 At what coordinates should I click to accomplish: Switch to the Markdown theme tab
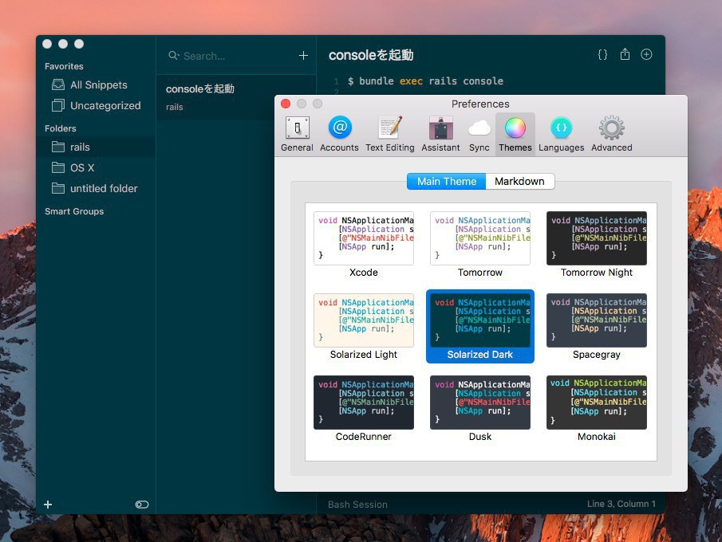tap(519, 182)
